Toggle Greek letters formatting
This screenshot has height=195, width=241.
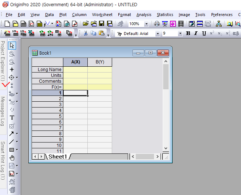point(236,34)
